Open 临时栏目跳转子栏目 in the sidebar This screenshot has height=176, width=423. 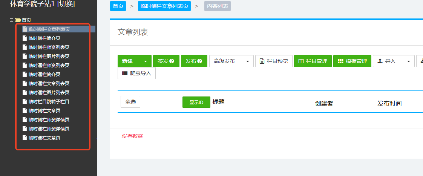[49, 101]
